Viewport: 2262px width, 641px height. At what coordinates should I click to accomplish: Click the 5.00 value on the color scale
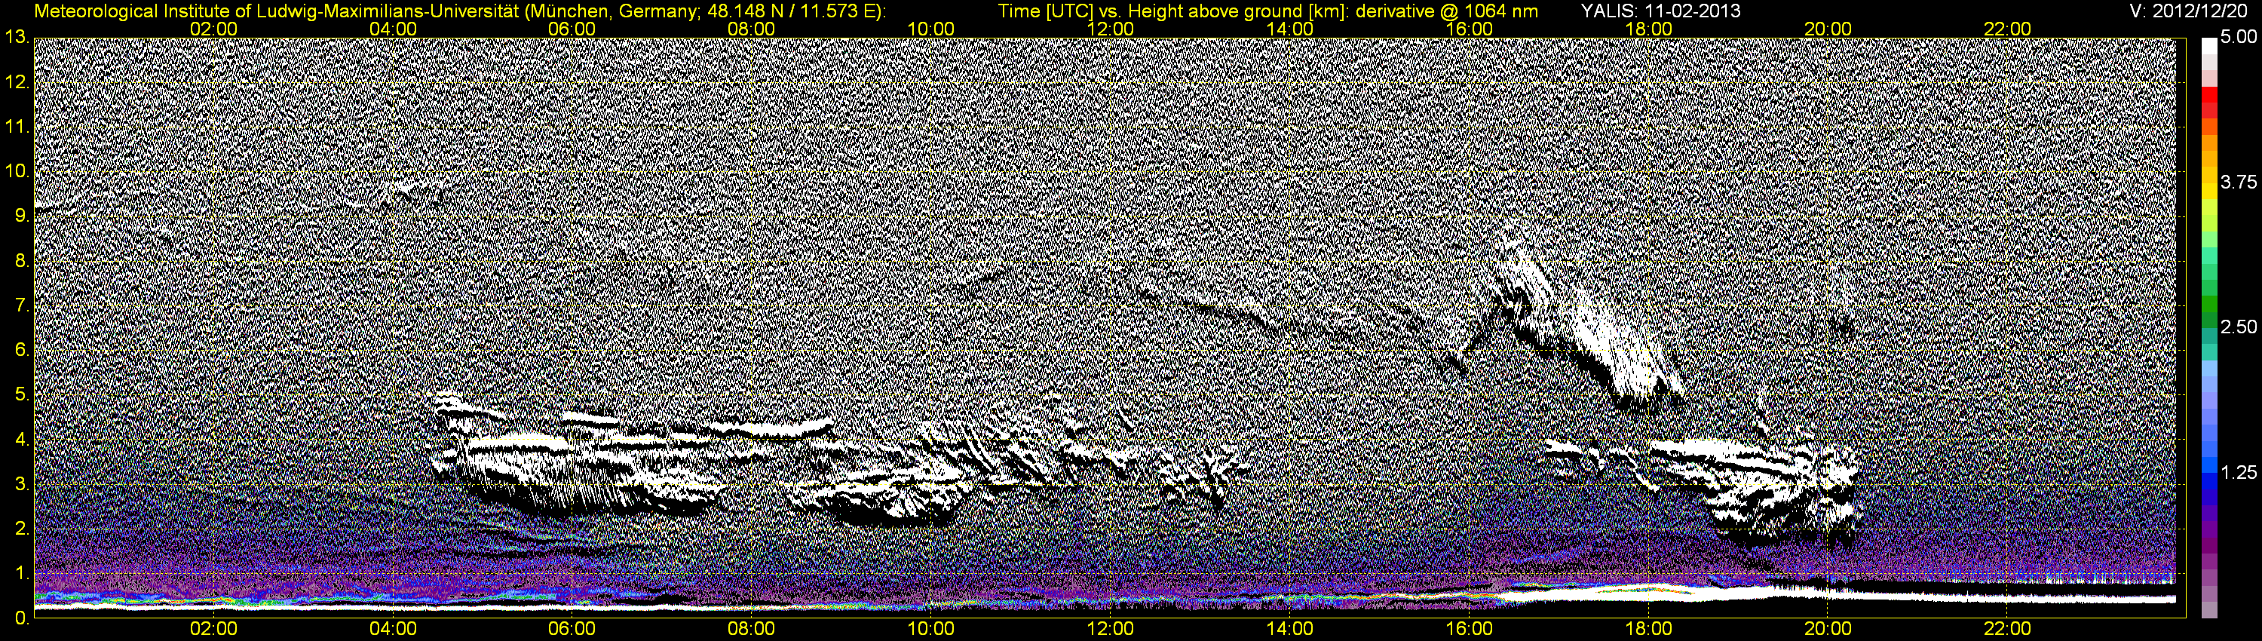pyautogui.click(x=2239, y=38)
